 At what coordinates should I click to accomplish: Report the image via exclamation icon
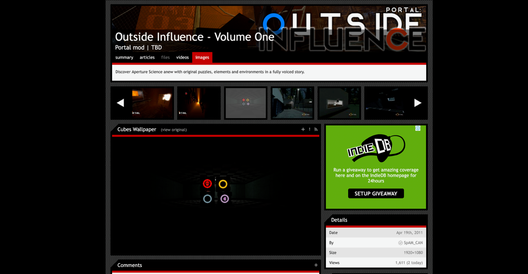(309, 129)
